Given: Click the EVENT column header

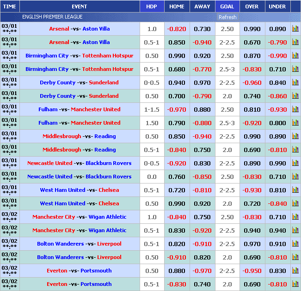Looking at the screenshot, I should tap(80, 6).
